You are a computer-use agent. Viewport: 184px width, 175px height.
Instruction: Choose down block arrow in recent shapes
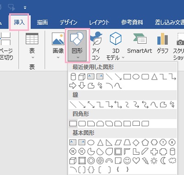tap(82, 86)
